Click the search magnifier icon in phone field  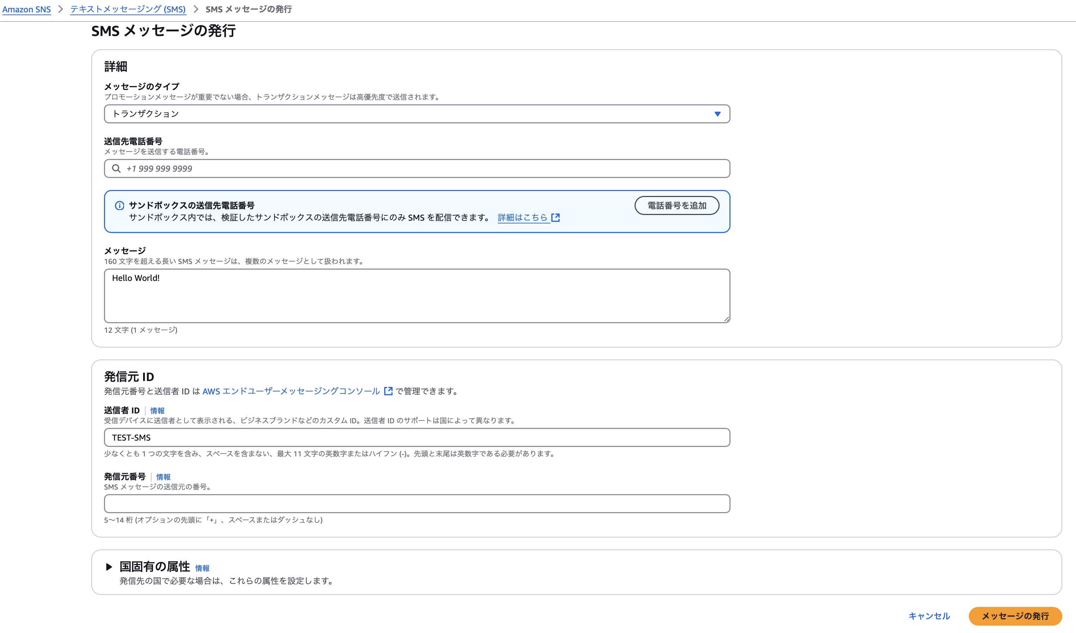click(x=116, y=168)
